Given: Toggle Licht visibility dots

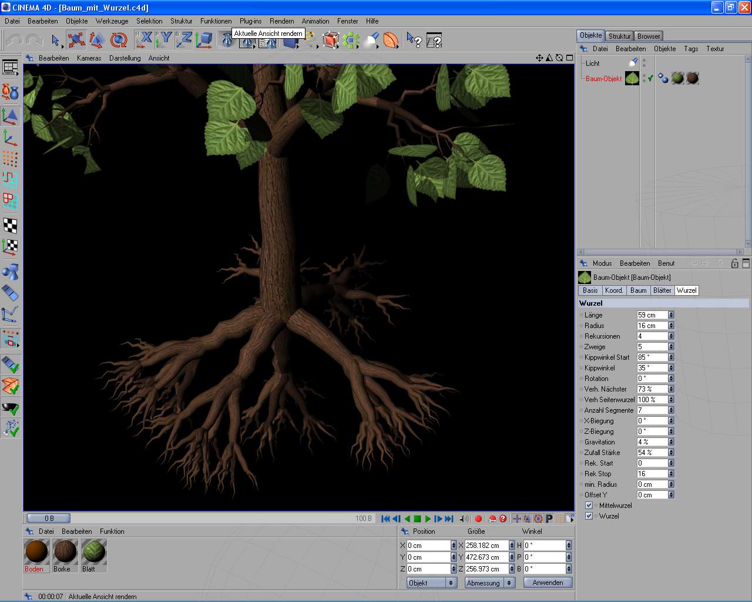Looking at the screenshot, I should pos(644,62).
